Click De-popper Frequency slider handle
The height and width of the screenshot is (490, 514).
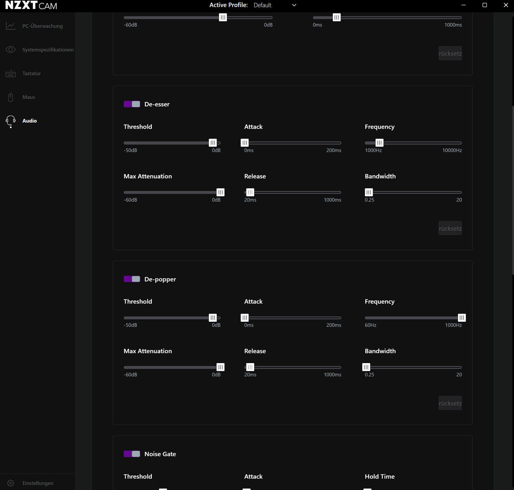[x=462, y=318]
